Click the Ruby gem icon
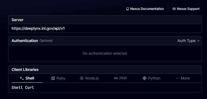207x99 pixels. [x=53, y=78]
